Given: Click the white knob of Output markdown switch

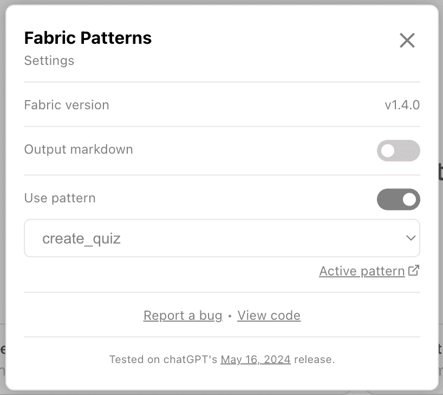Looking at the screenshot, I should click(388, 151).
